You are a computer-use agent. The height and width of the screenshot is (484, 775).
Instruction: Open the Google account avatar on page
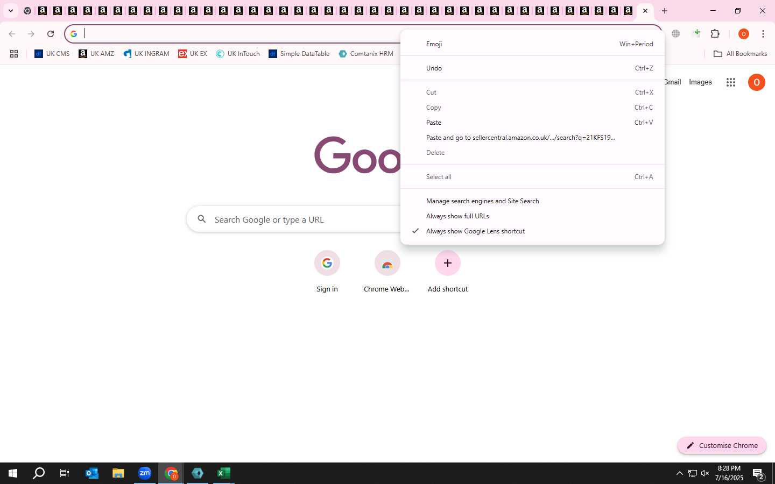point(756,82)
